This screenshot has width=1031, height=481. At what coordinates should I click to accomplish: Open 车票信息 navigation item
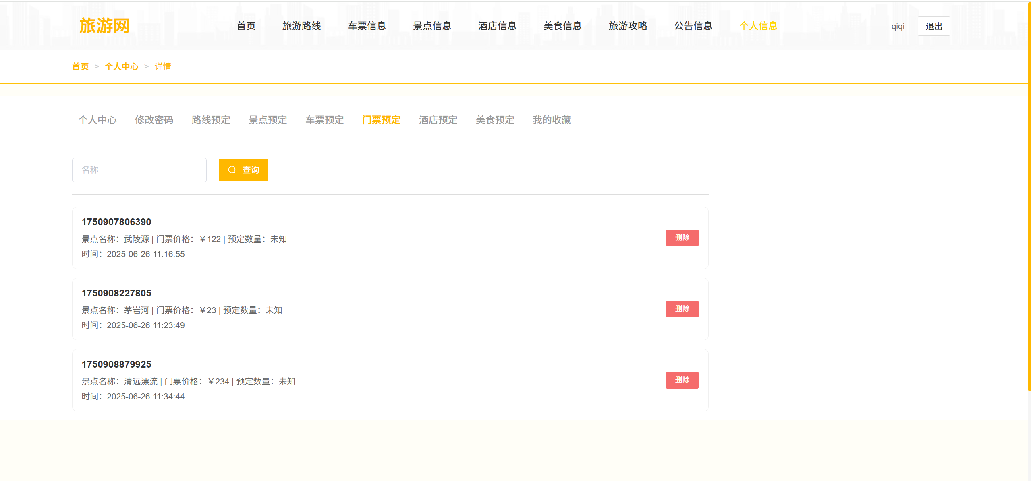[x=367, y=26]
